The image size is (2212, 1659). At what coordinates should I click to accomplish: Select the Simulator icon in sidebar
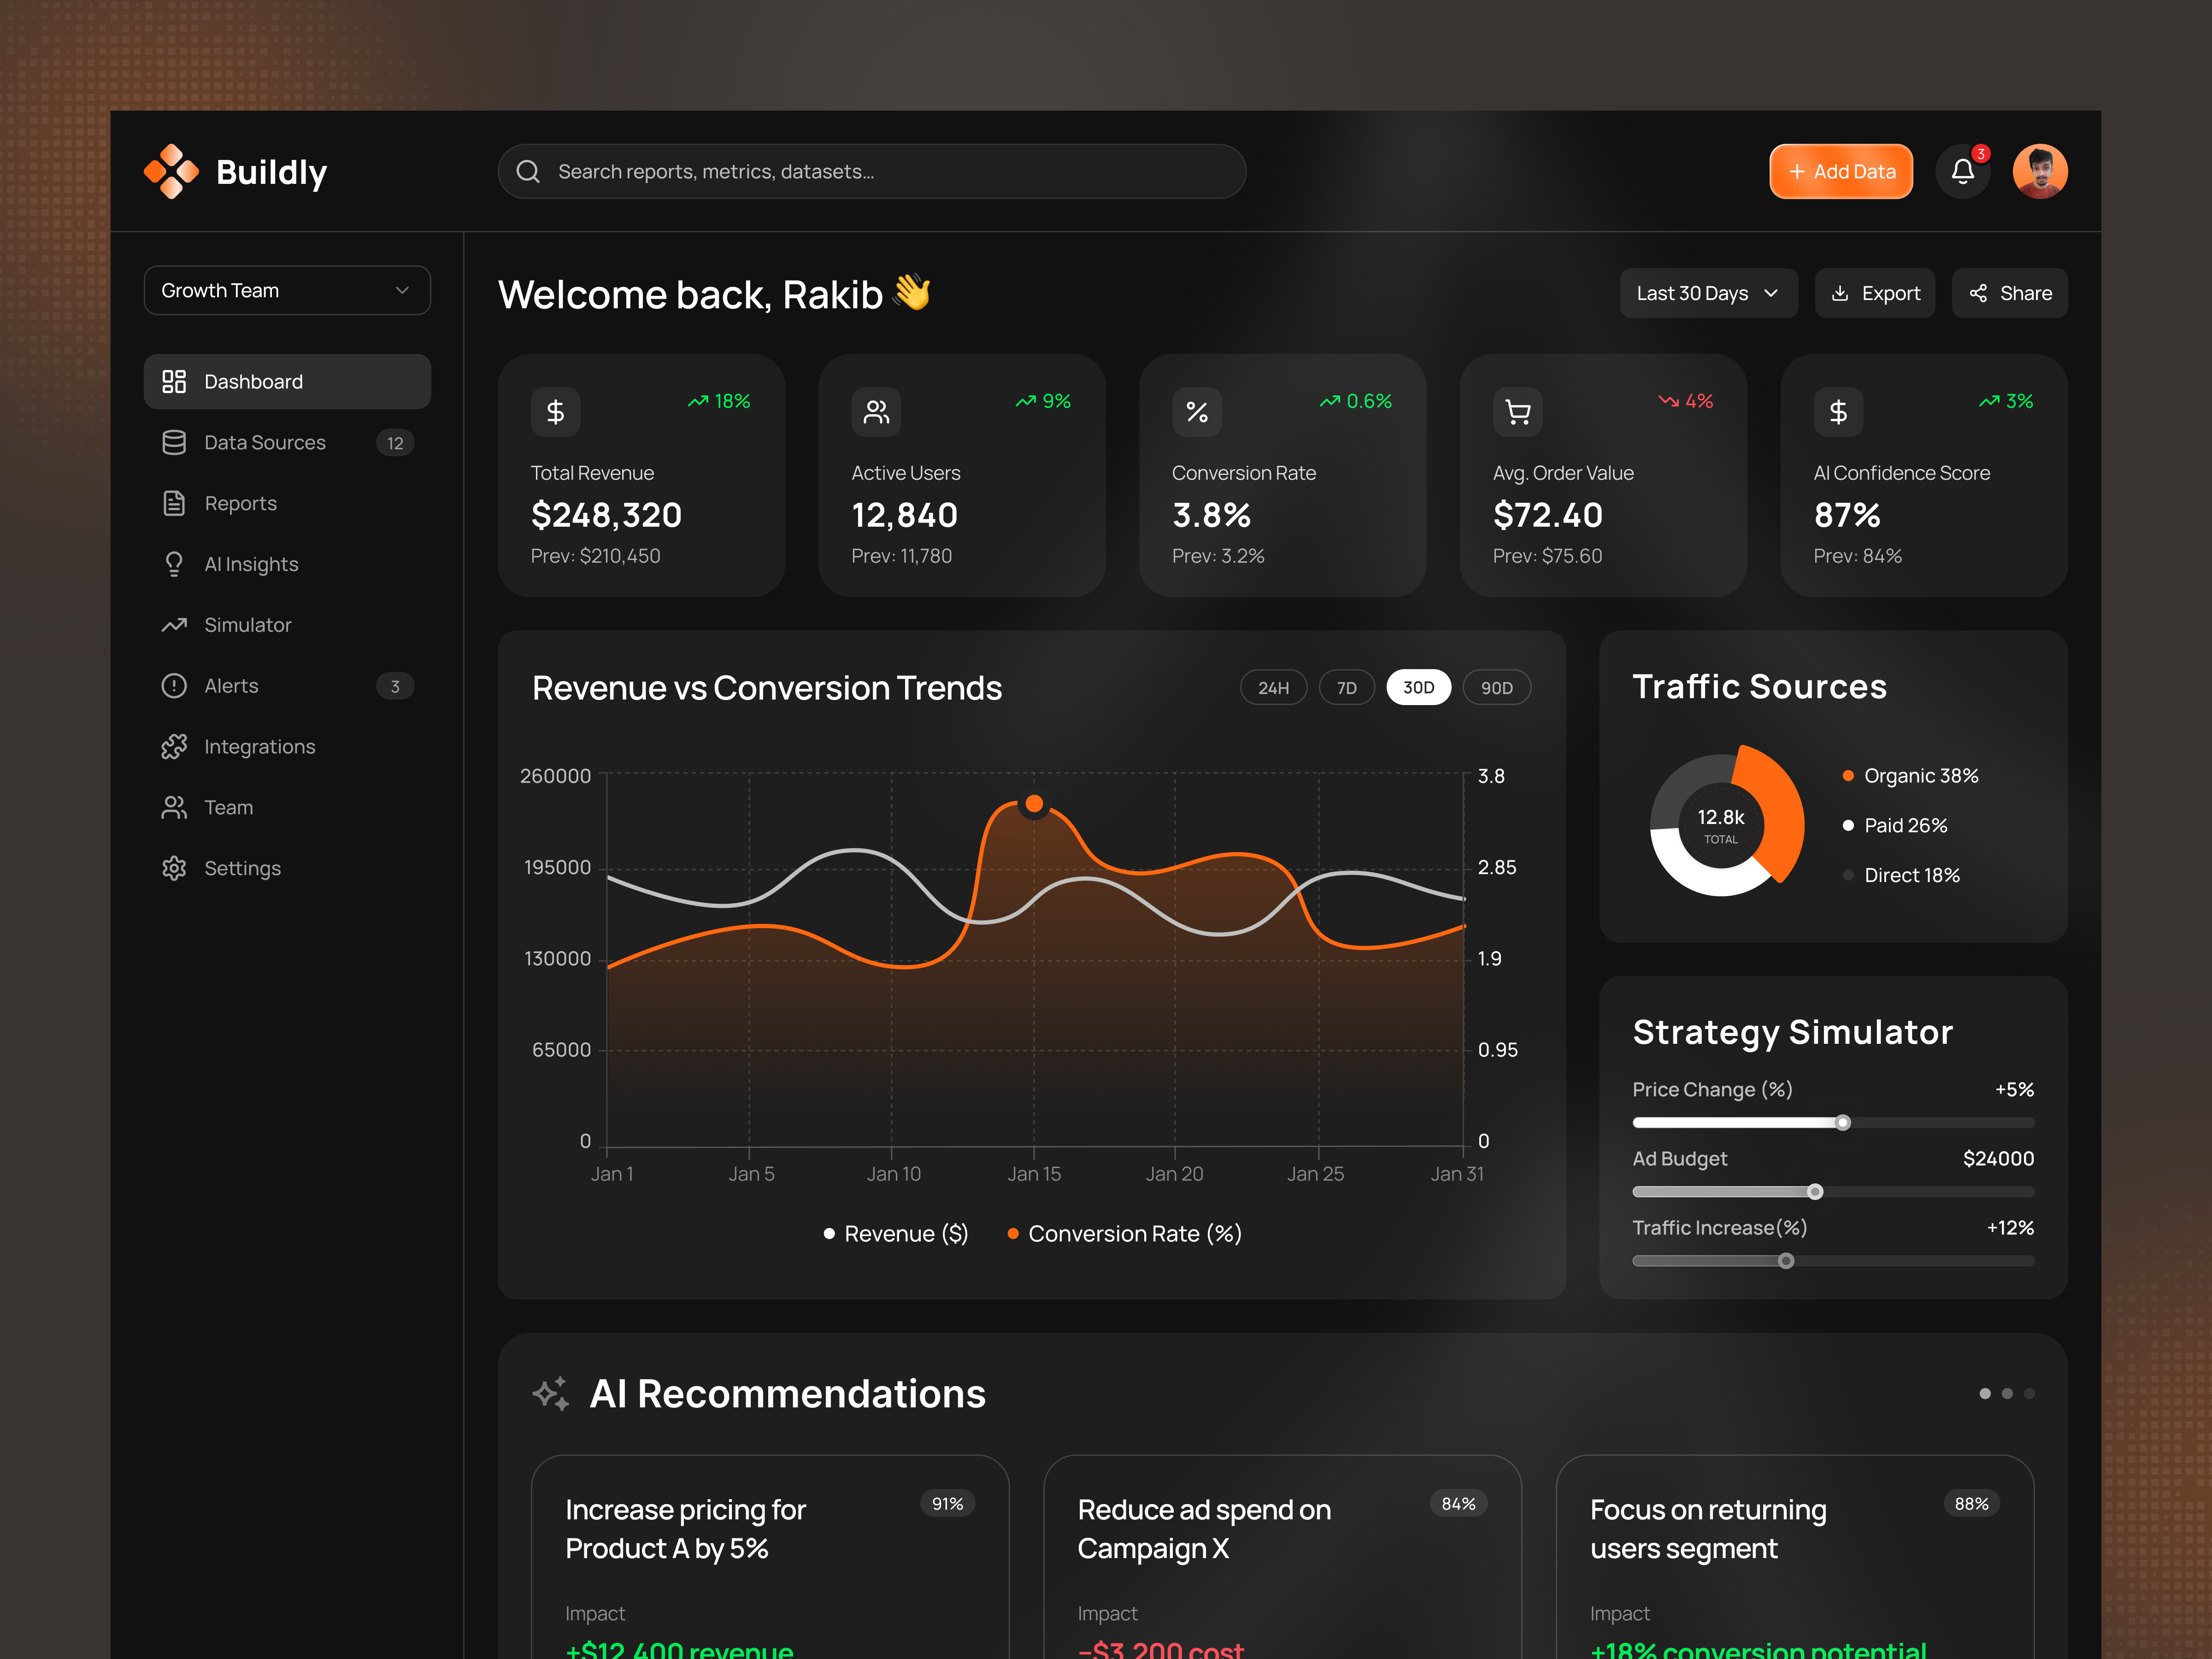tap(174, 625)
